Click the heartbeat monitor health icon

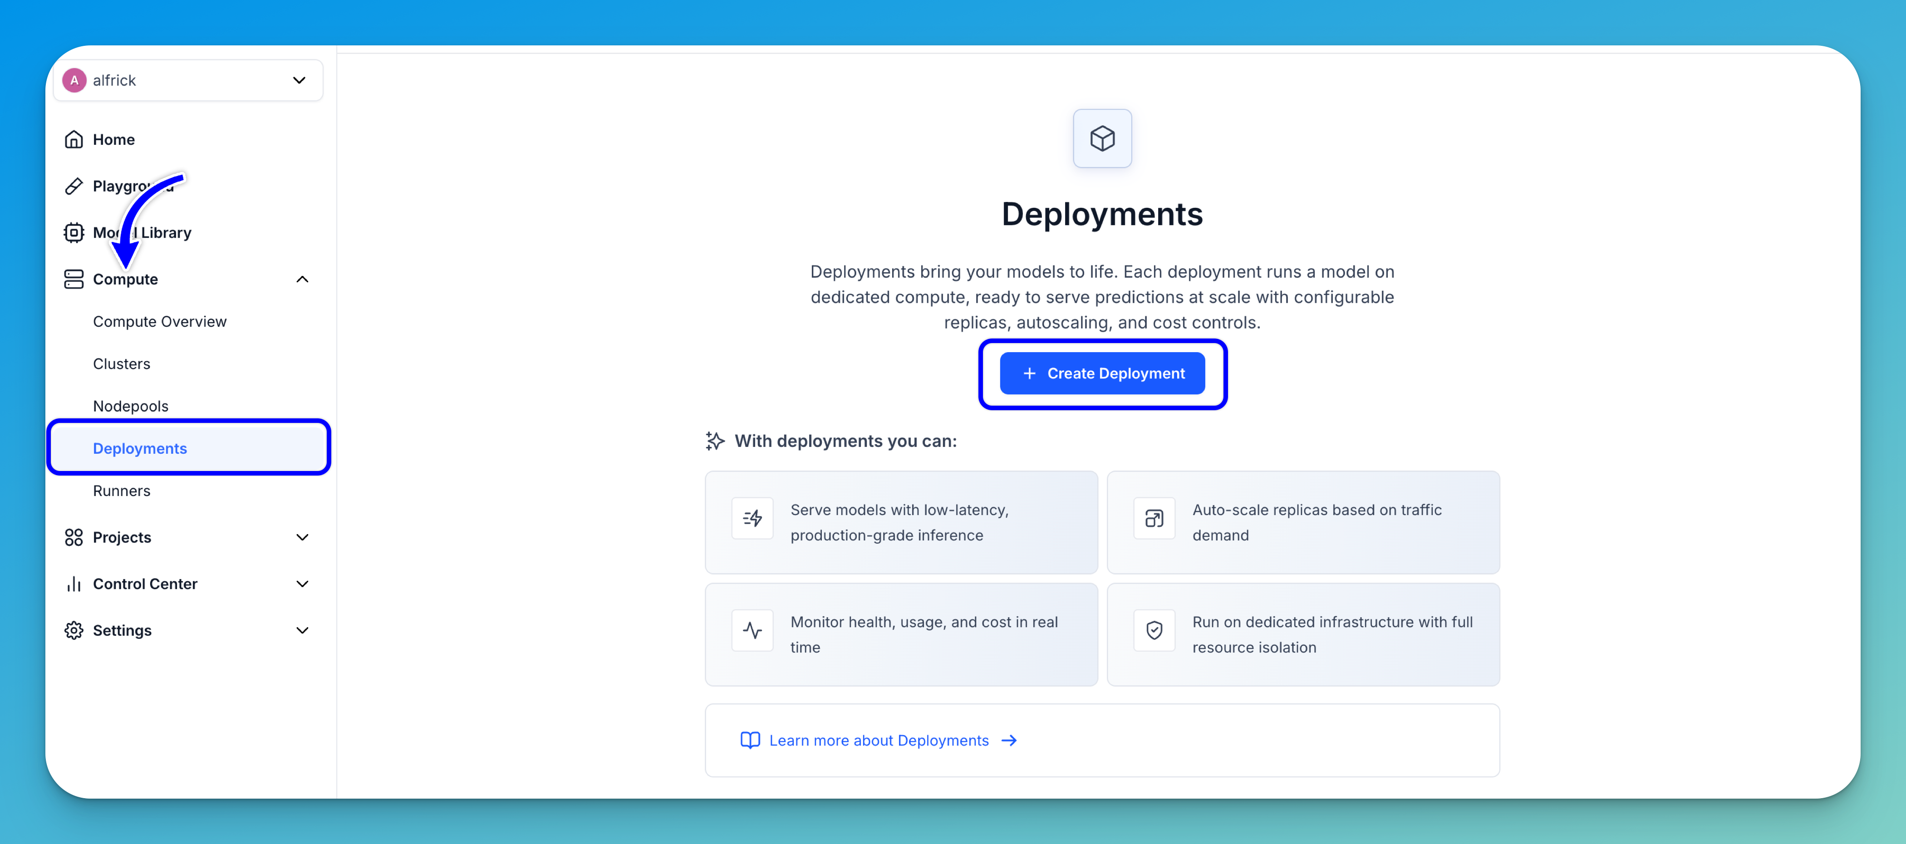tap(752, 630)
